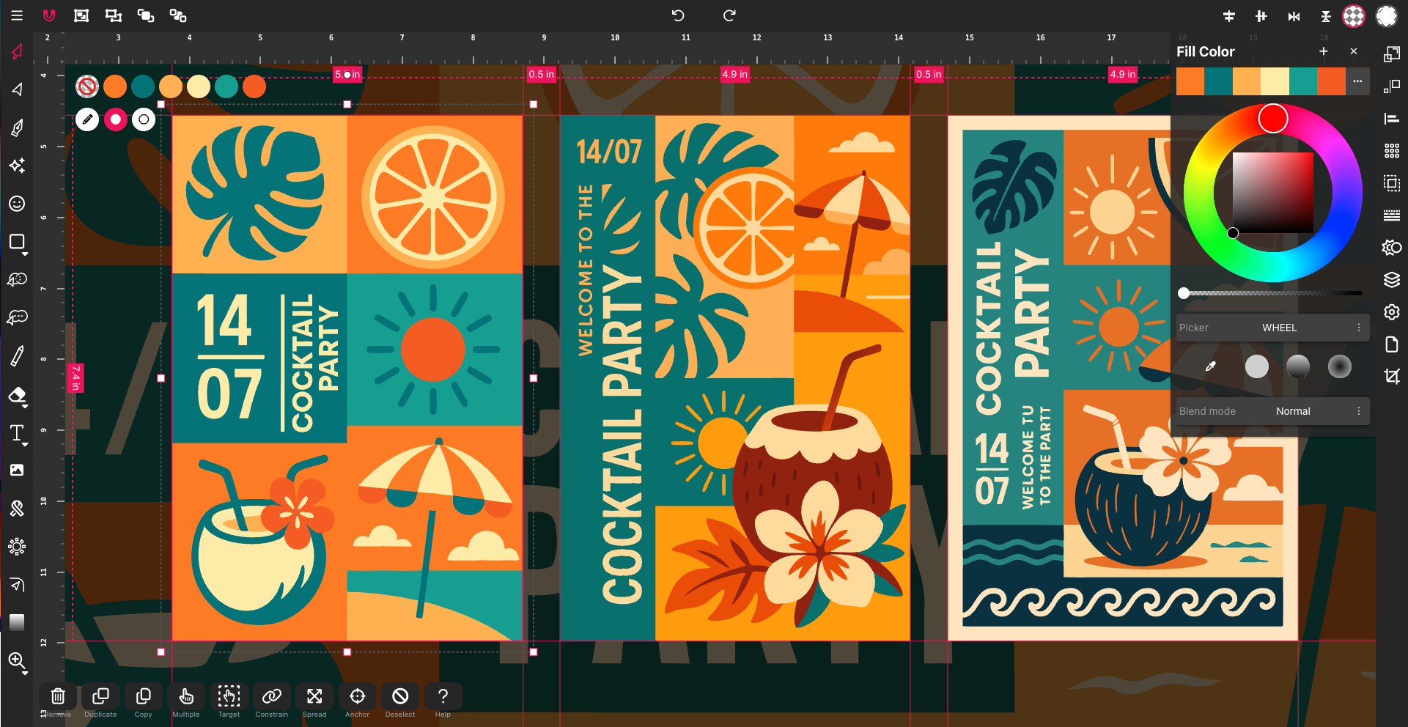Choose the Text tool

pos(17,433)
